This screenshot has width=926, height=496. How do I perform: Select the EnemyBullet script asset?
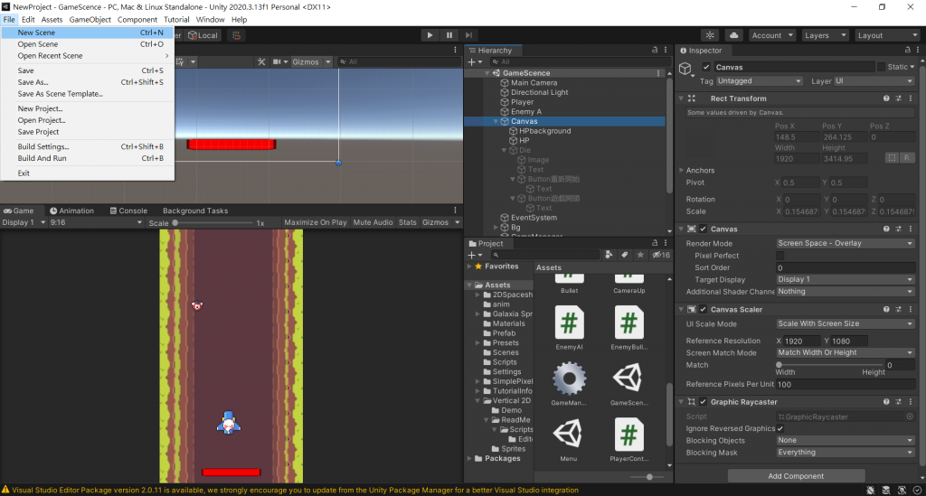click(629, 327)
